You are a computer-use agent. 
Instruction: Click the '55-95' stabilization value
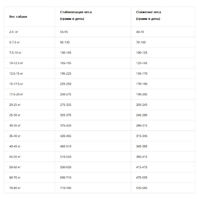click(x=64, y=32)
